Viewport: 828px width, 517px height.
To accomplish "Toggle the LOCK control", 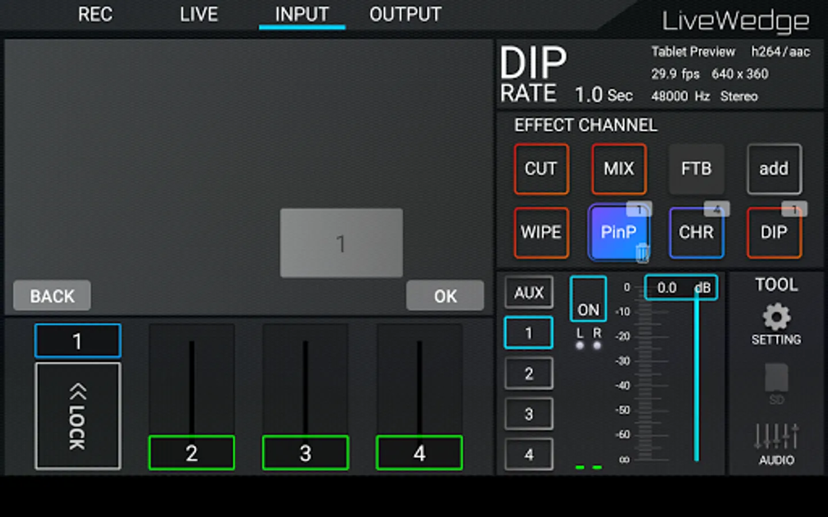I will pyautogui.click(x=78, y=416).
